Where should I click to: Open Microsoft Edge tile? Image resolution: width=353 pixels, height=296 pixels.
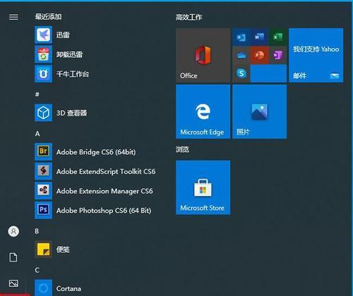coord(203,111)
